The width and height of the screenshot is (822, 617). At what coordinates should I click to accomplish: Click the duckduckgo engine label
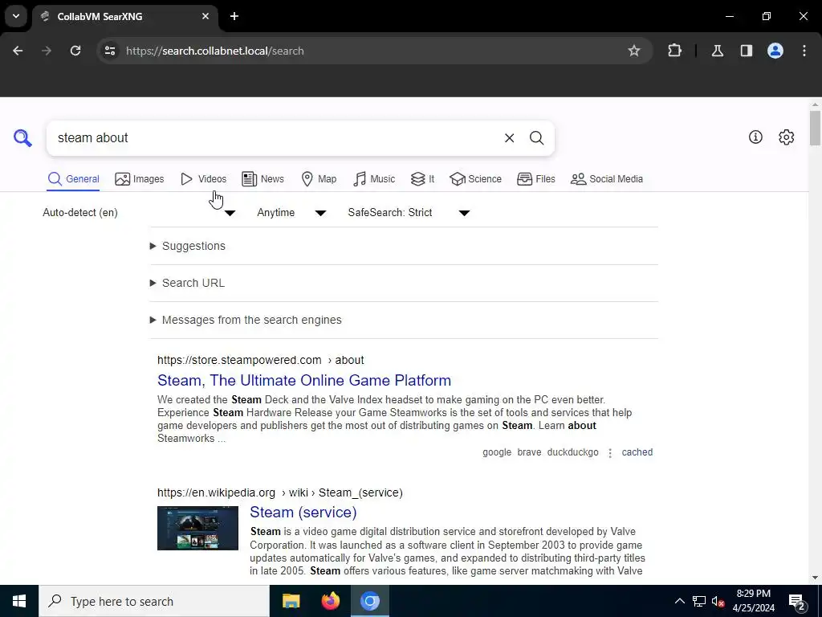point(572,452)
